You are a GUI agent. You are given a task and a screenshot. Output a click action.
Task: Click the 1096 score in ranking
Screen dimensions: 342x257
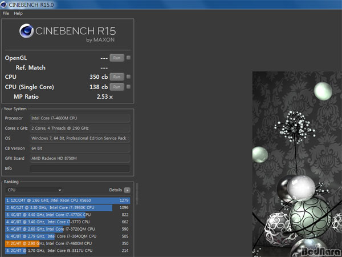pos(124,208)
